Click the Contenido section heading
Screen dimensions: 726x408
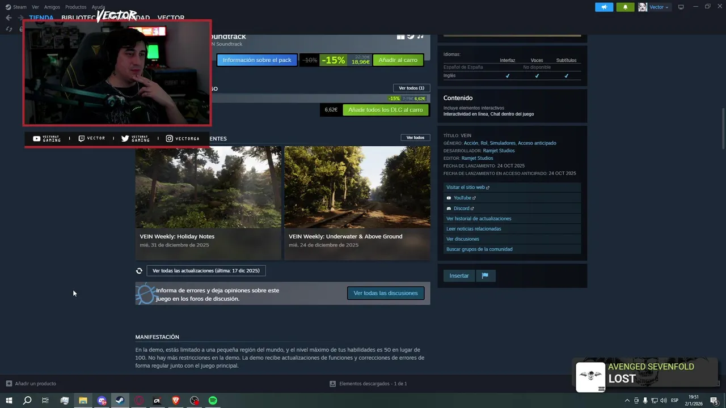(458, 98)
